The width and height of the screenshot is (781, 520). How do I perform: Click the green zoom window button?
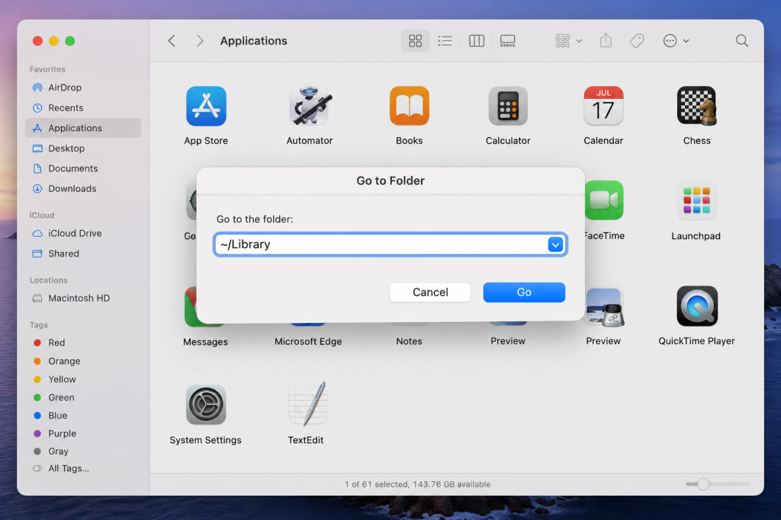(x=70, y=41)
